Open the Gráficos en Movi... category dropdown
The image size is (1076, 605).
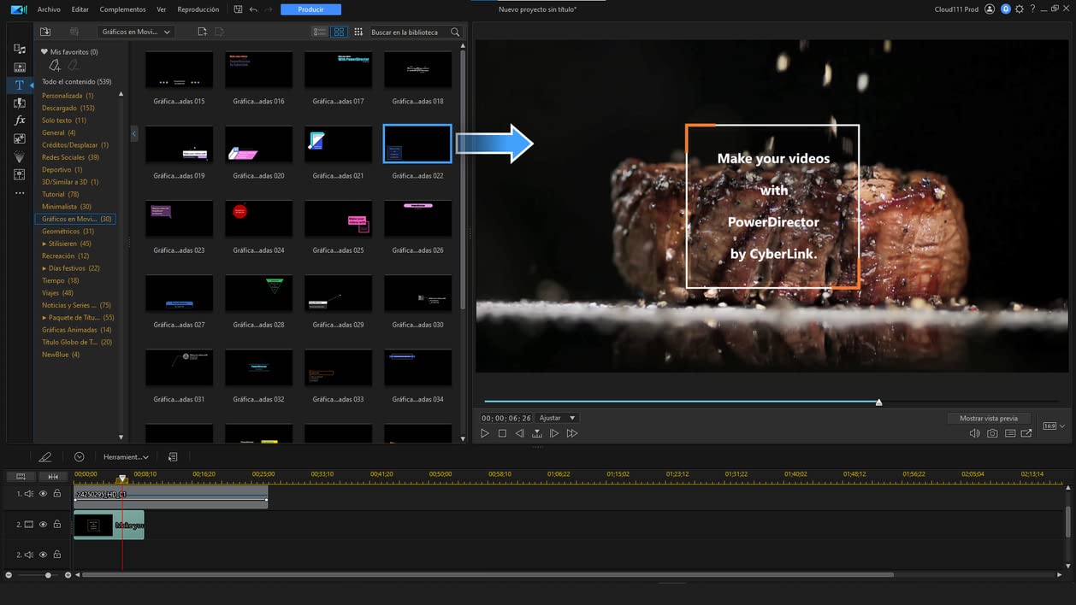click(135, 32)
